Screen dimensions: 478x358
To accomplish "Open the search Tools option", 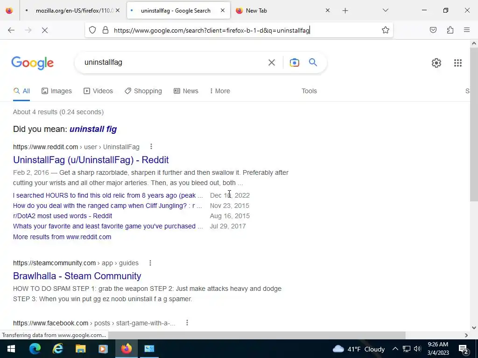I will (309, 91).
